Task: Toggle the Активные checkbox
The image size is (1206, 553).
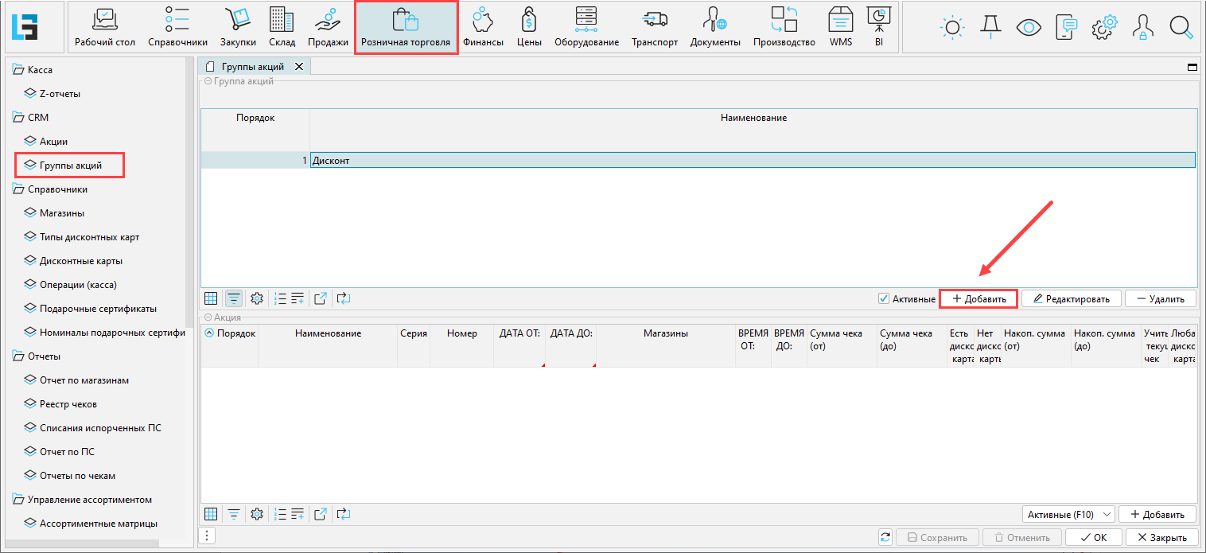Action: click(x=883, y=298)
